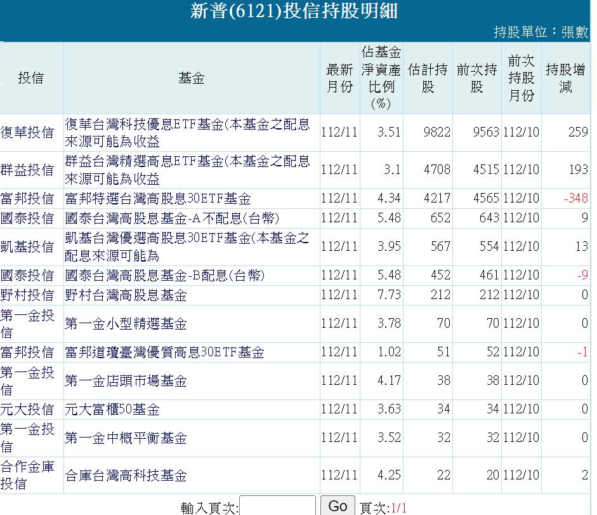Click the net asset ratio 4.34
Screen dimensions: 597x515
(389, 198)
